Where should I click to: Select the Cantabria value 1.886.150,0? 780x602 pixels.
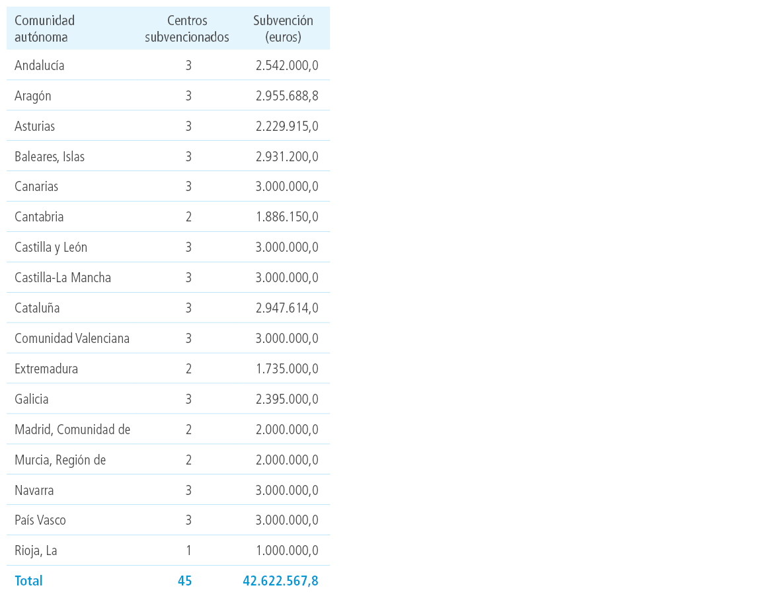click(x=287, y=217)
